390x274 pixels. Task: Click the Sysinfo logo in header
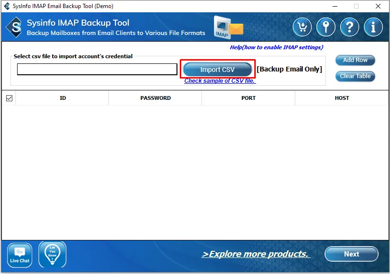click(14, 27)
